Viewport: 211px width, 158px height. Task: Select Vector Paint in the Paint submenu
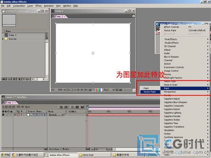150,92
